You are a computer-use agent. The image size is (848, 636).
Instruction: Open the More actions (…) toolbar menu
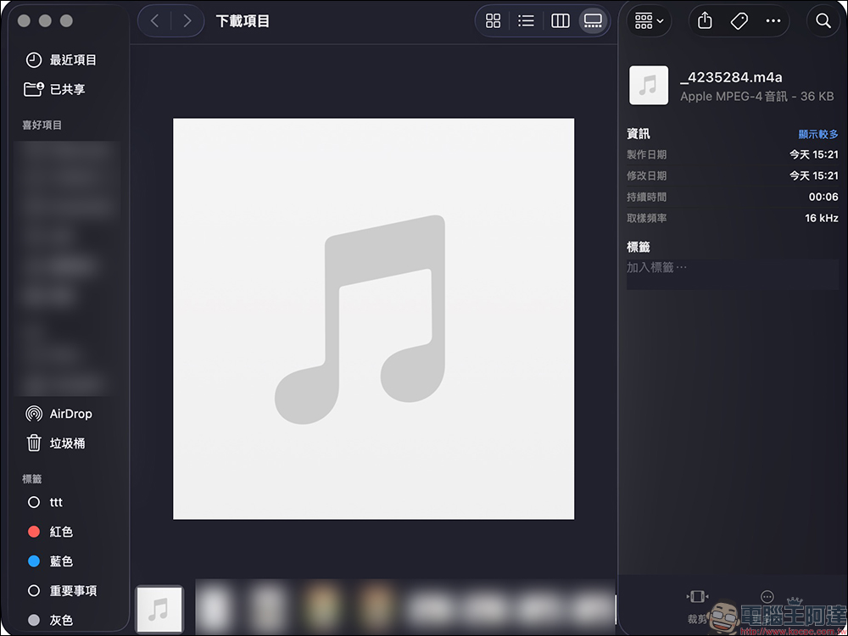[x=773, y=20]
